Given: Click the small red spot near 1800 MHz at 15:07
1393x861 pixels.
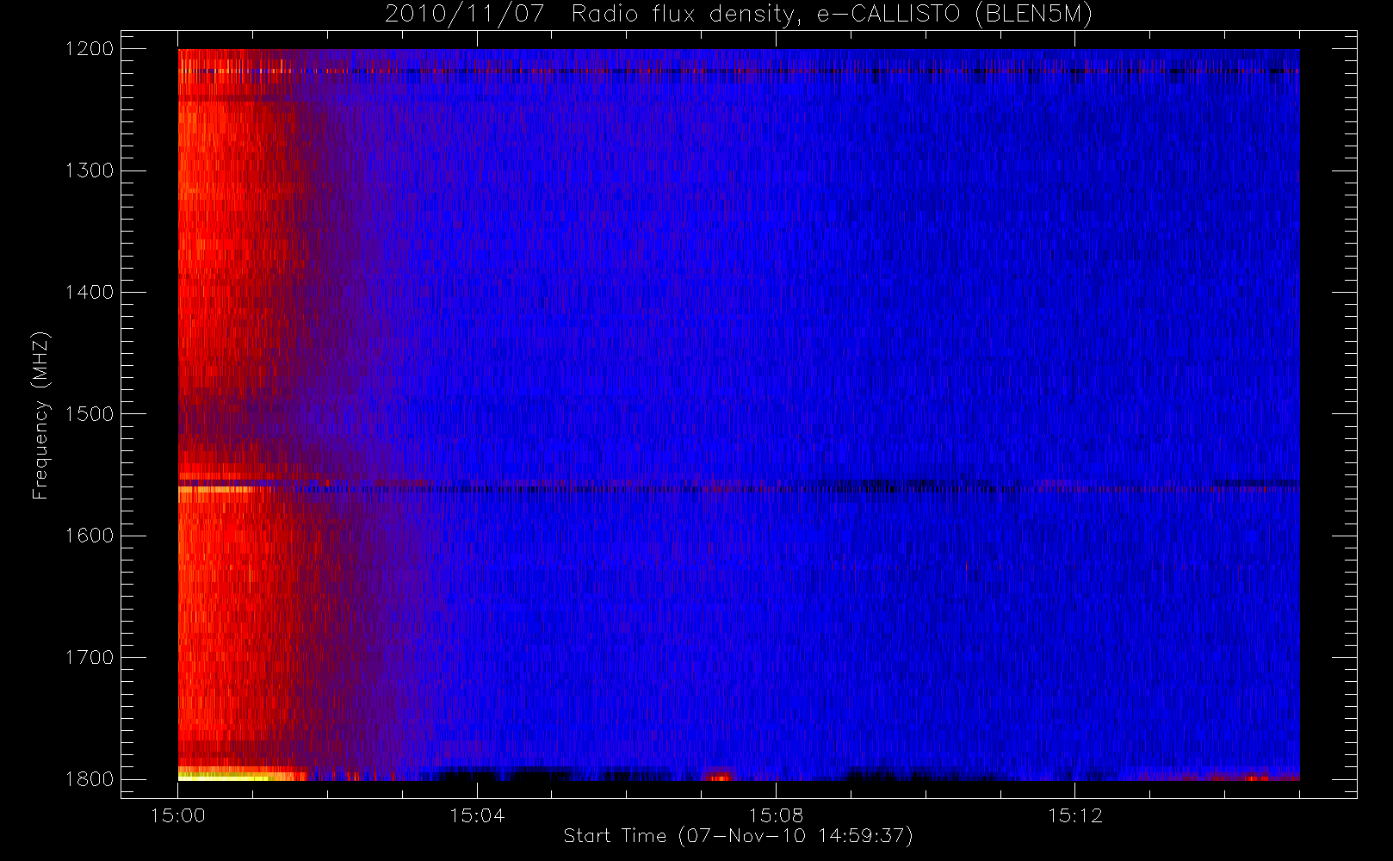Looking at the screenshot, I should pos(718,777).
